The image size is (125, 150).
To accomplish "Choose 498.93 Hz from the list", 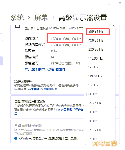I will 96,40.
